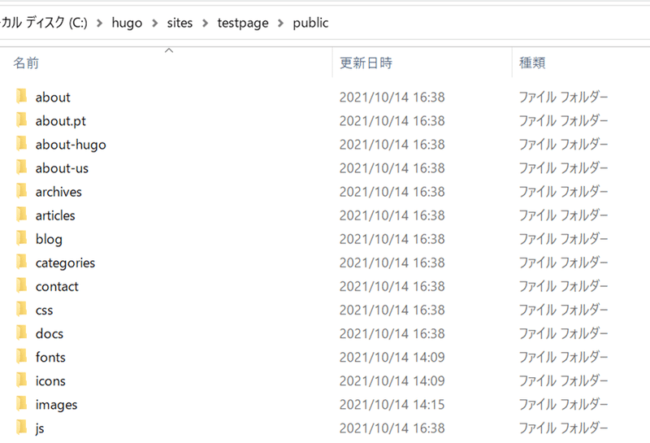Select the images folder icon
The height and width of the screenshot is (443, 650).
22,404
